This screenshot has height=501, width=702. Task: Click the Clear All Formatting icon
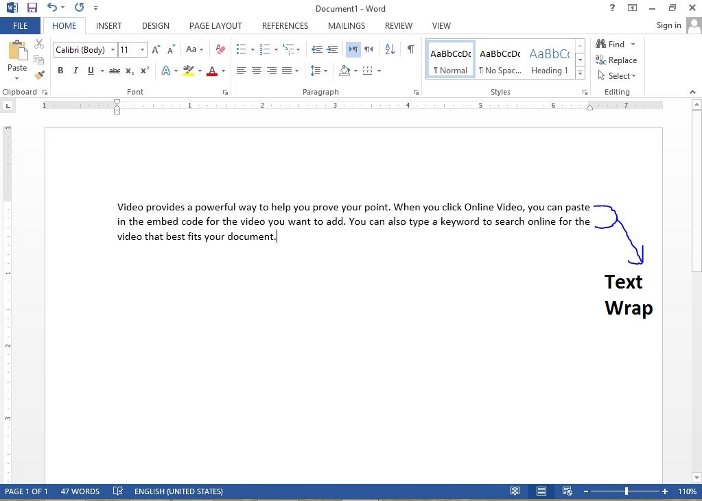[x=220, y=49]
